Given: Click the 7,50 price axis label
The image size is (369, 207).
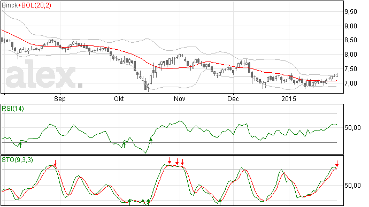Looking at the screenshot, I should pyautogui.click(x=351, y=69).
